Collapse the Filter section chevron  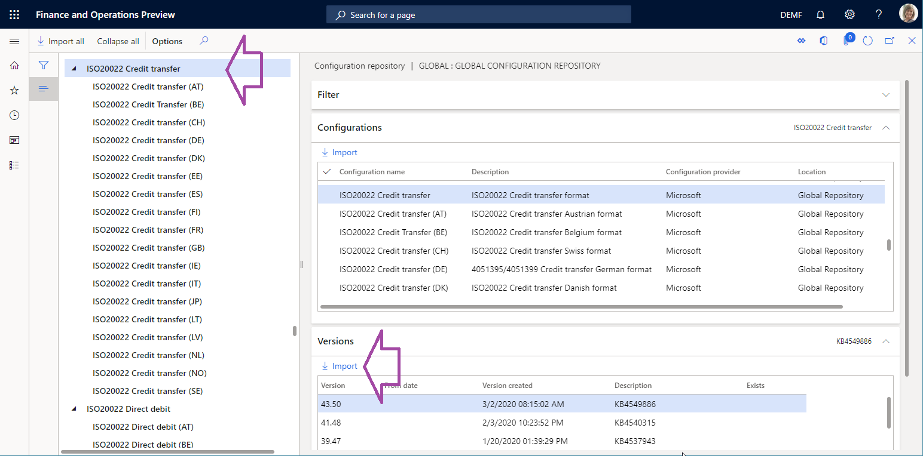point(885,94)
